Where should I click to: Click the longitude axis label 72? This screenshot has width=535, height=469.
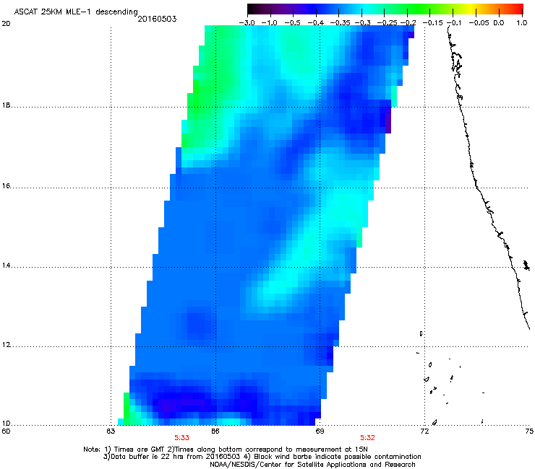click(x=424, y=431)
